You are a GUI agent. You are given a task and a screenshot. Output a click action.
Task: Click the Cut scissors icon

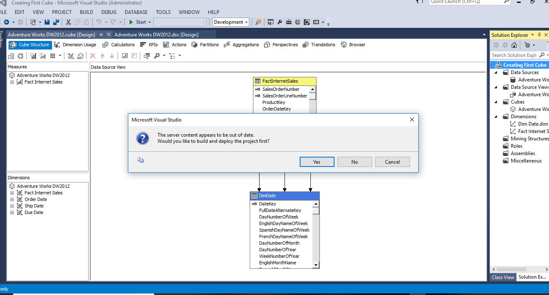click(x=68, y=22)
